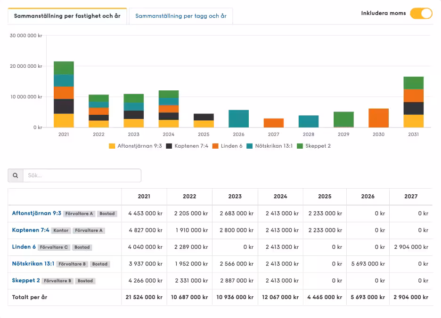Click Bostad tag on Aftonstjärnan row
Image resolution: width=441 pixels, height=318 pixels.
coord(107,214)
